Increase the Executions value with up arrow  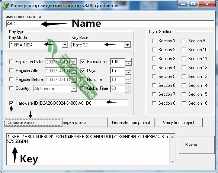pos(128,60)
